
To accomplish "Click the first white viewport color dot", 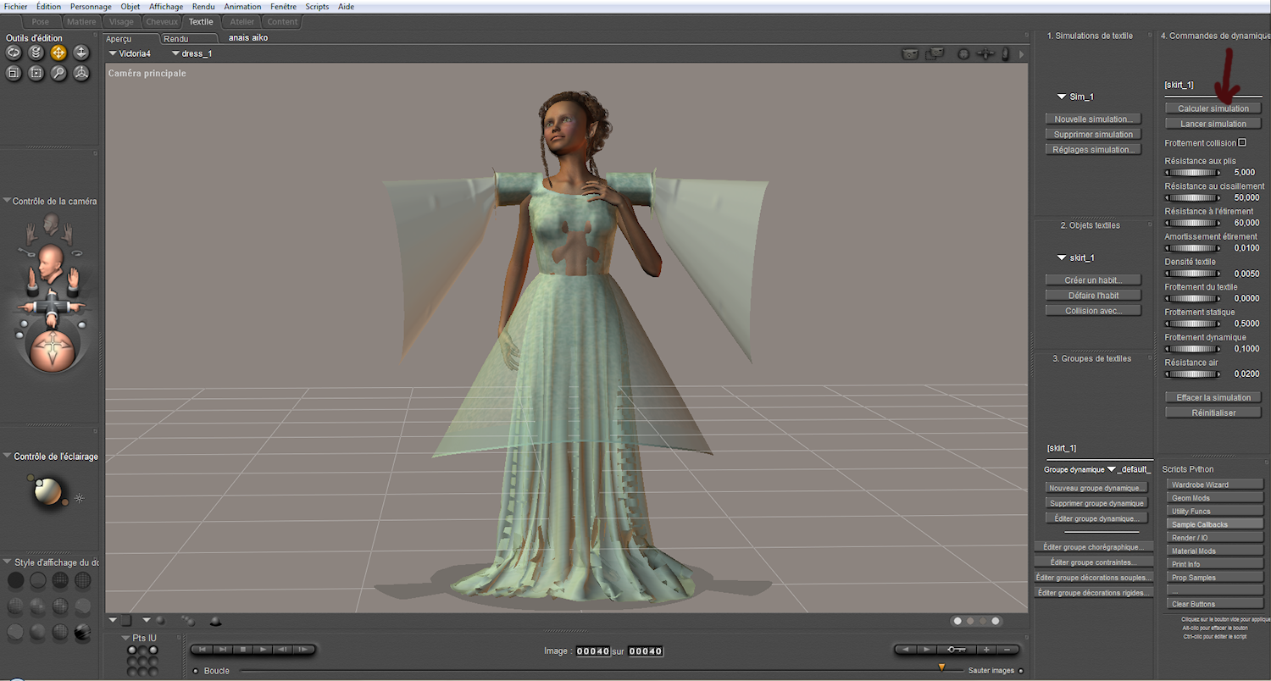I will pos(957,621).
